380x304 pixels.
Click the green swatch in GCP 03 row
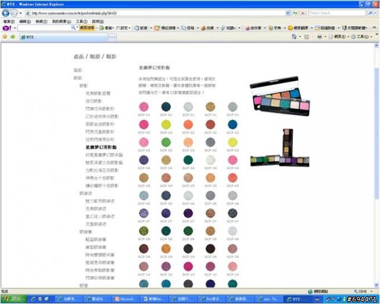point(166,142)
